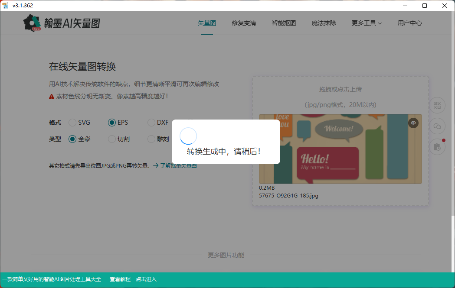Viewport: 455px width, 288px height.
Task: Open the clipboard history icon with red dot
Action: tap(437, 147)
